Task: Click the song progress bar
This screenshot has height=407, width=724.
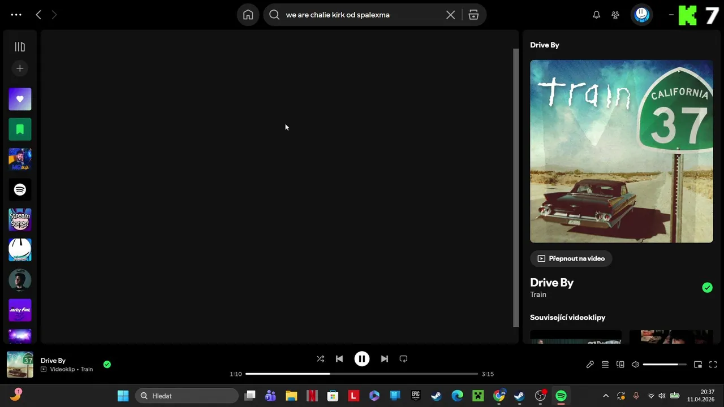Action: point(362,374)
